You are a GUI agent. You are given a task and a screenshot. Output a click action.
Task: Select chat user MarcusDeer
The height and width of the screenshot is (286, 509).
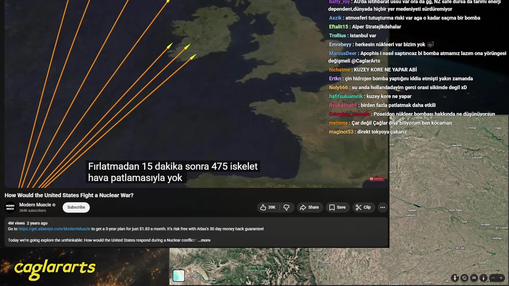click(343, 53)
